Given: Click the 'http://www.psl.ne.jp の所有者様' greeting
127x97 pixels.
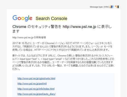Looking at the screenshot, I should tap(29, 38).
